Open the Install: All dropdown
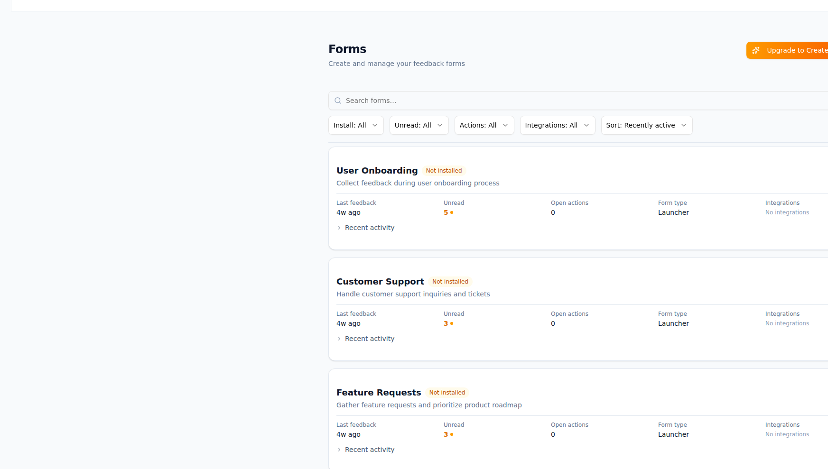The height and width of the screenshot is (469, 828). (355, 125)
